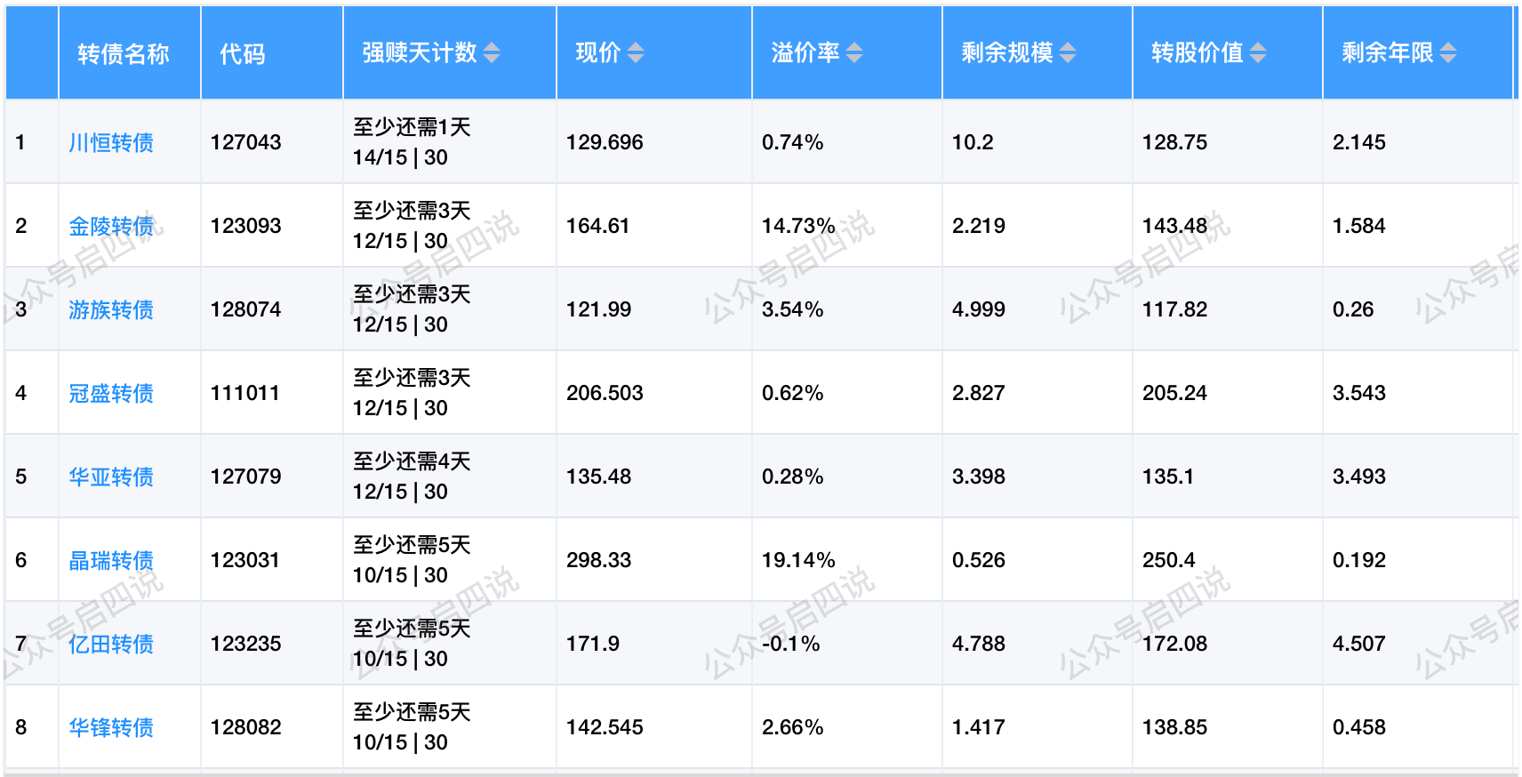Image resolution: width=1522 pixels, height=777 pixels.
Task: Open 华锋转债 bond link
Action: (x=111, y=727)
